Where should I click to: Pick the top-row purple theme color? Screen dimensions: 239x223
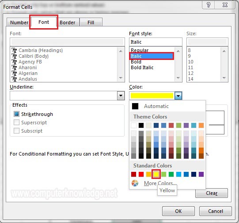click(186, 126)
